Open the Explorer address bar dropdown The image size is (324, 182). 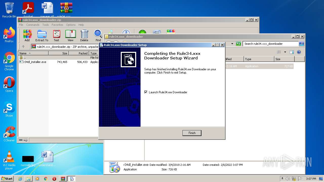(232, 44)
